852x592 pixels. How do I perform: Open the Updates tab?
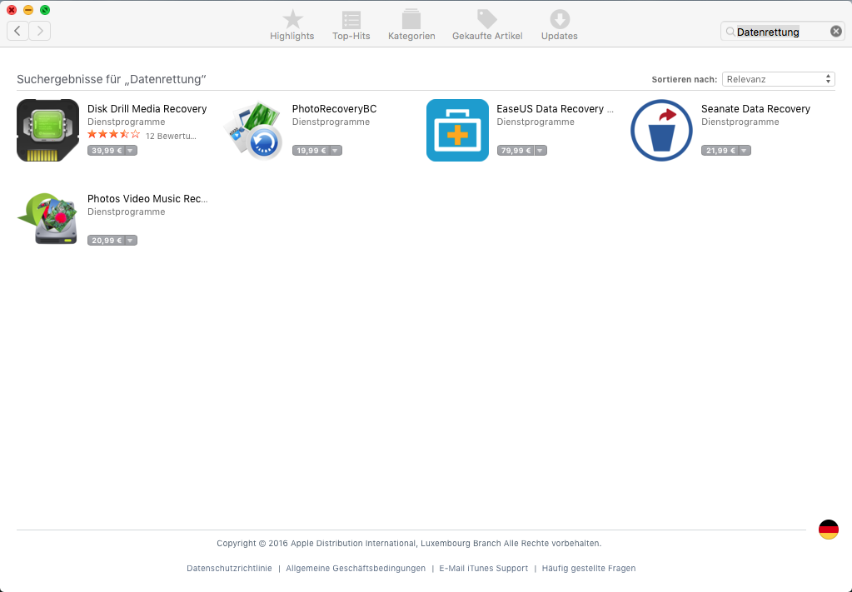point(559,25)
